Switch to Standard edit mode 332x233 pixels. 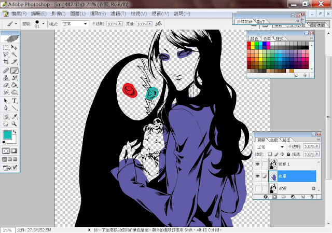tap(6, 151)
